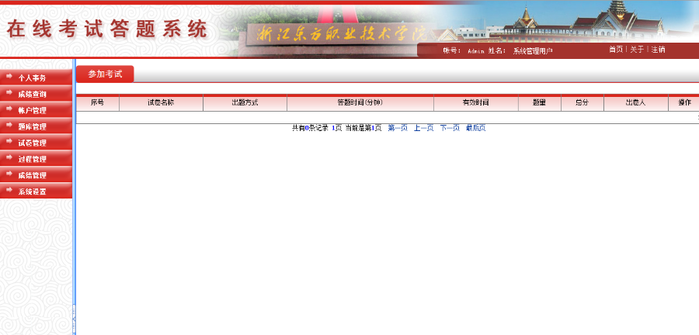Click the 系统管理用户 user name text
Viewport: 699px width, 335px height.
[533, 51]
